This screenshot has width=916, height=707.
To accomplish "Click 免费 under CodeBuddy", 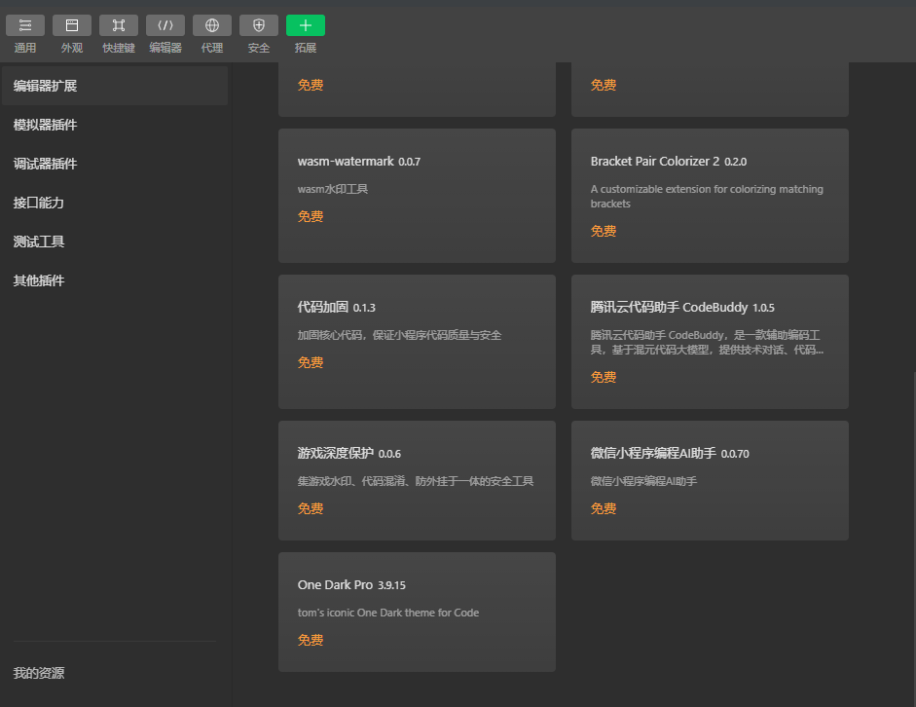I will (604, 378).
